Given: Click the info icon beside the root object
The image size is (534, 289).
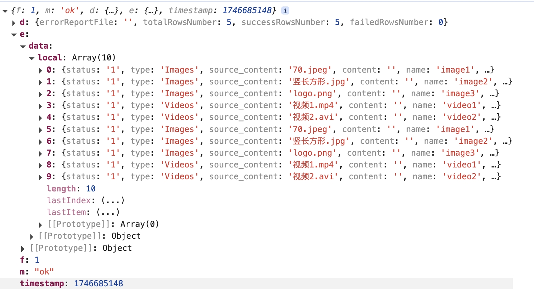Looking at the screenshot, I should tap(285, 11).
